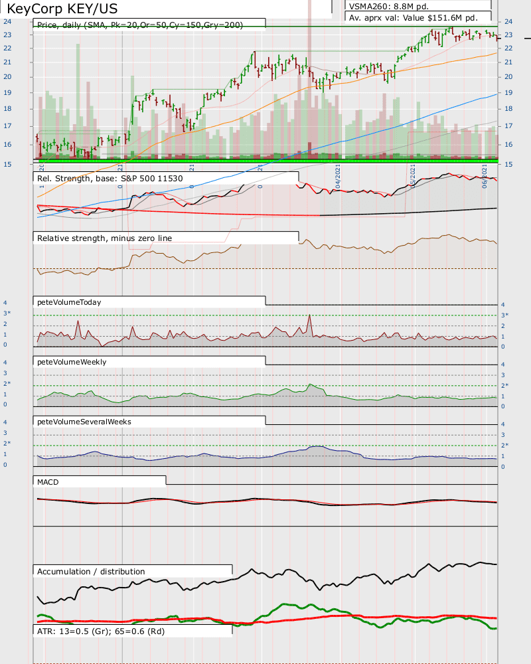531x664 pixels.
Task: Click the peteVolumeToday panel label
Action: click(69, 302)
